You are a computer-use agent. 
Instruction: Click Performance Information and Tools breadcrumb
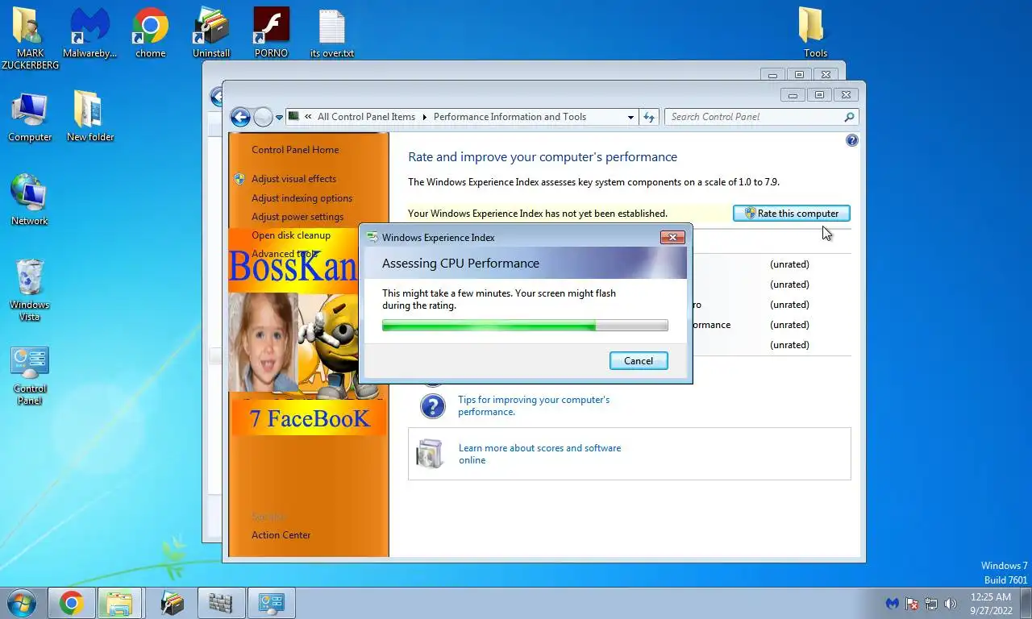click(510, 117)
